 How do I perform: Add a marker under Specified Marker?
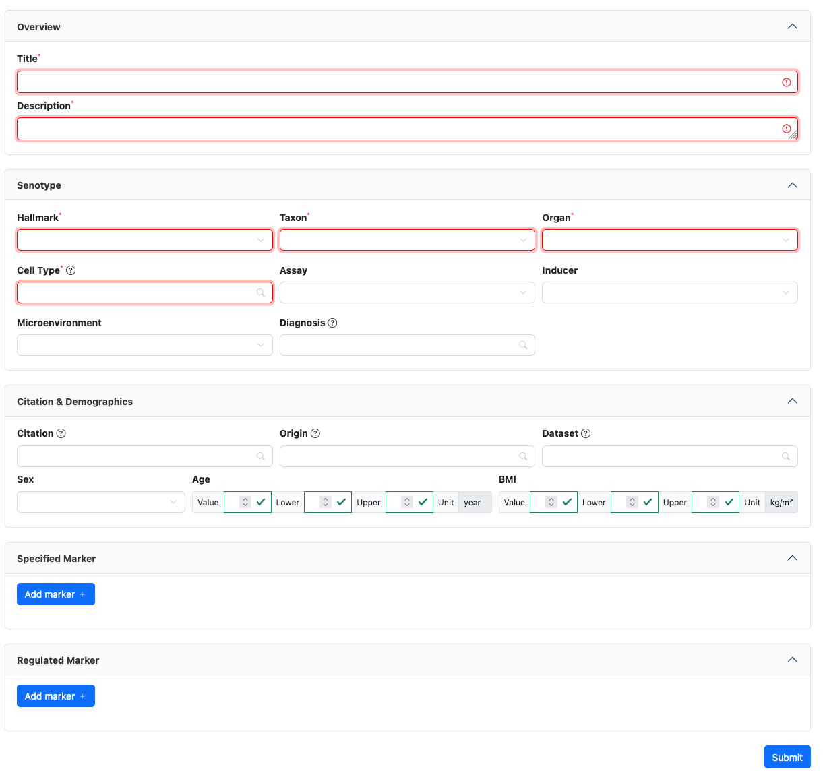56,594
